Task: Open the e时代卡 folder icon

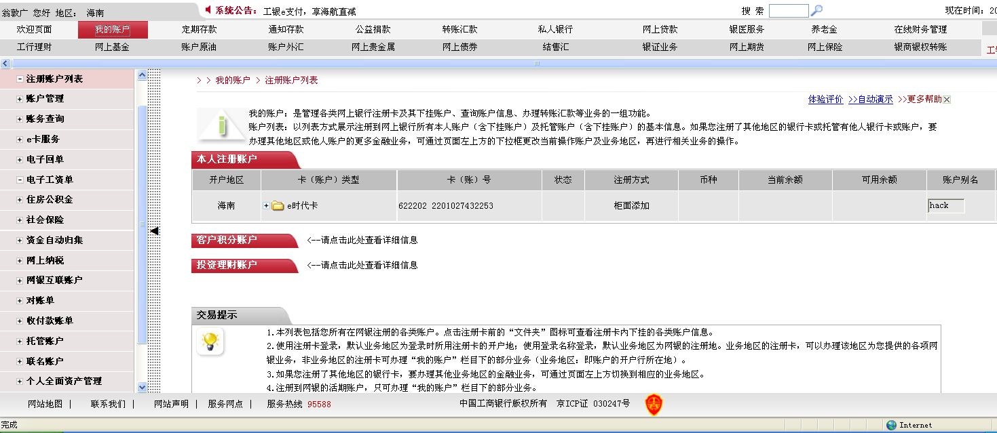Action: pos(278,205)
